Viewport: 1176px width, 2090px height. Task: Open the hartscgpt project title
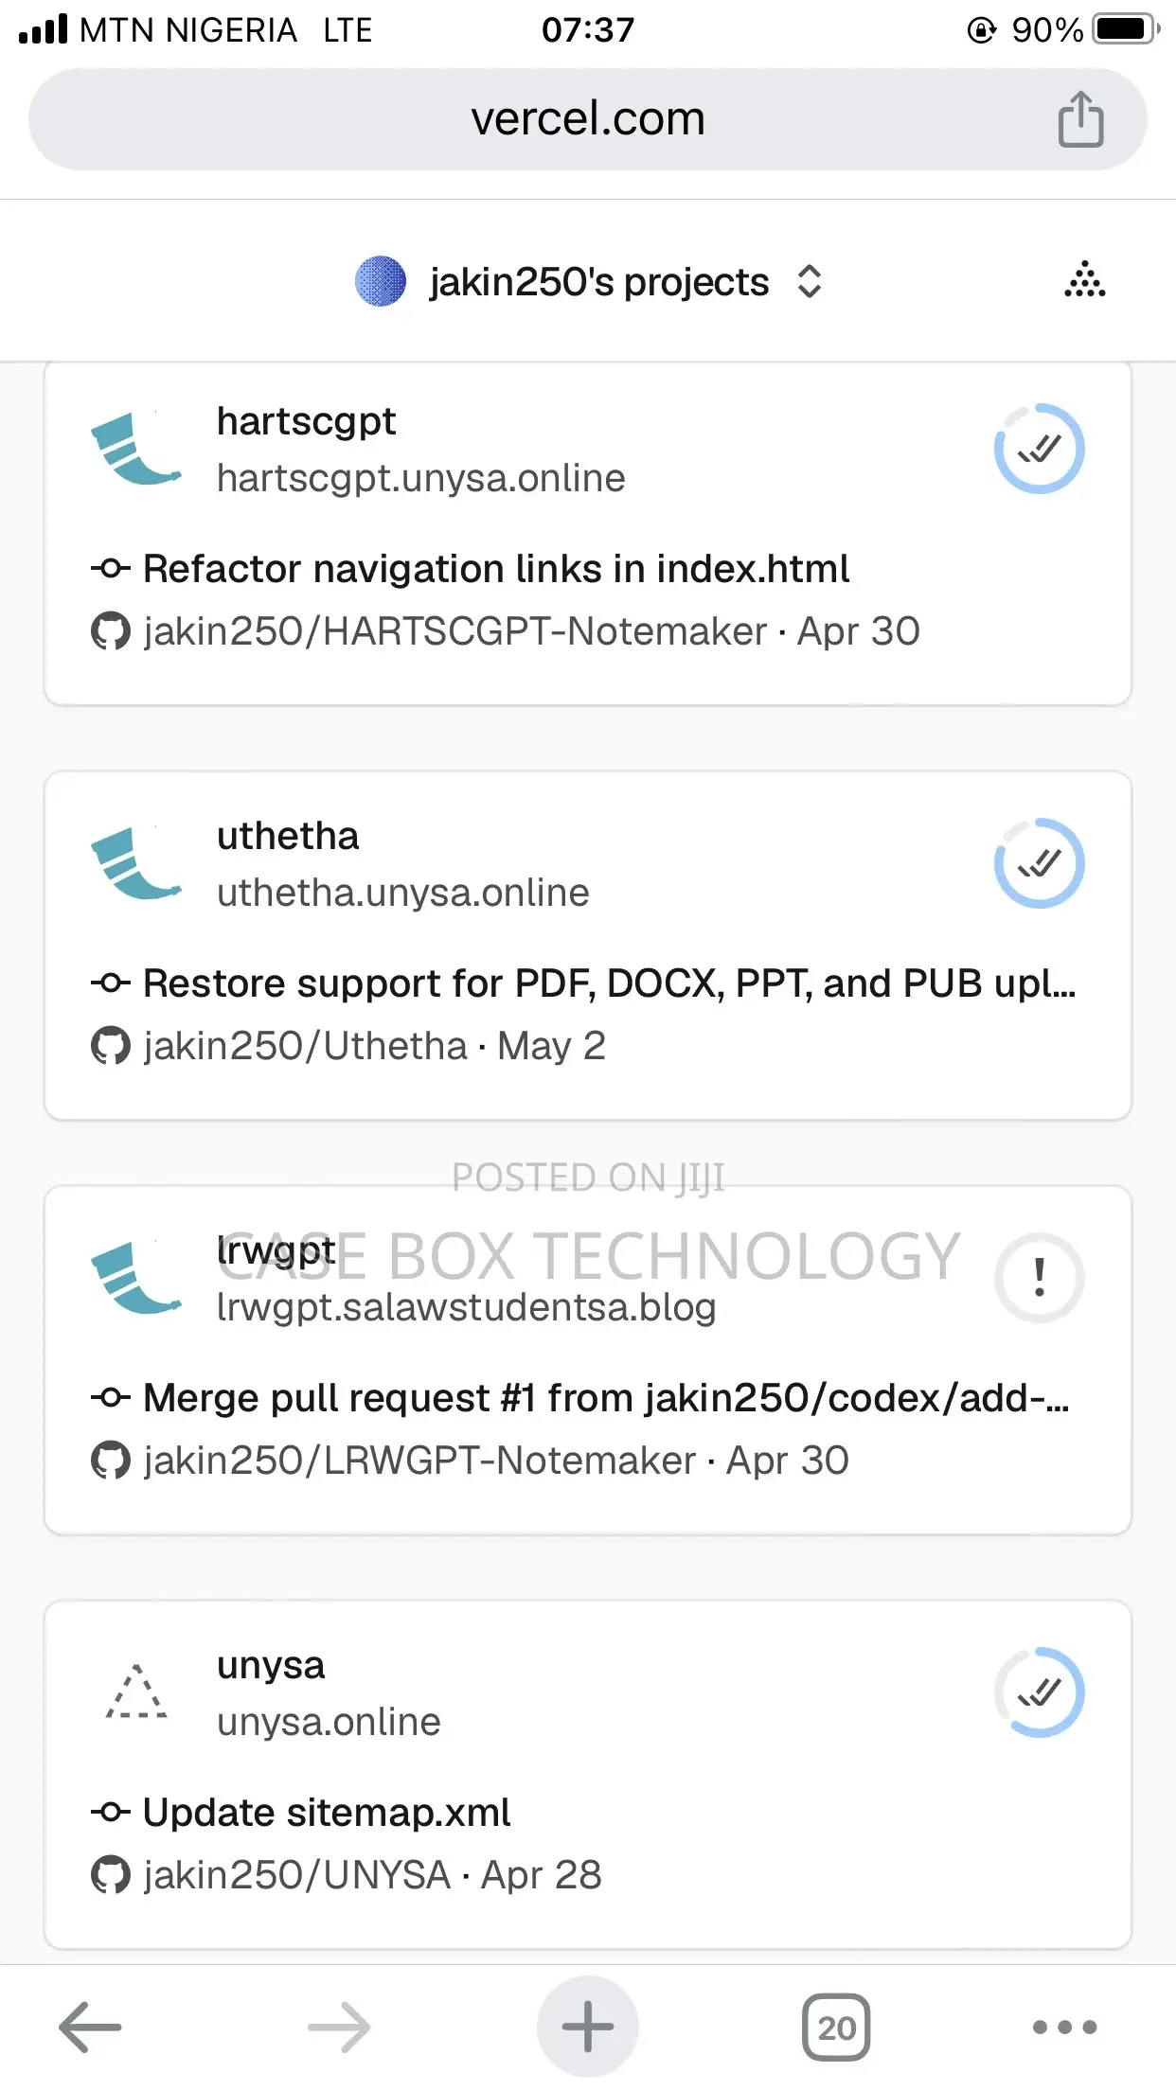point(306,421)
